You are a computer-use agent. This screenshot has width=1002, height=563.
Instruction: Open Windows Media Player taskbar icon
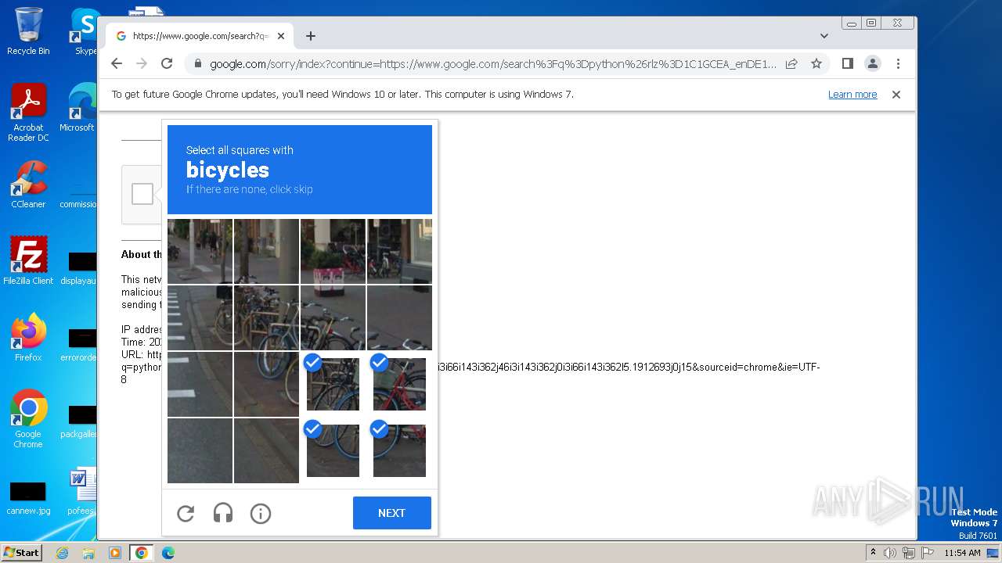(x=115, y=553)
